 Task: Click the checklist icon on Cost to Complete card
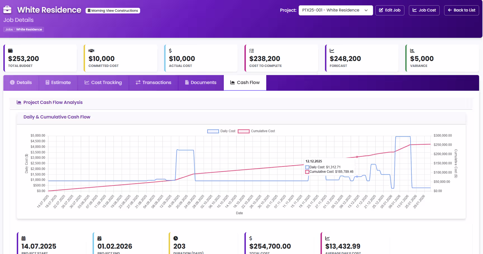[251, 50]
